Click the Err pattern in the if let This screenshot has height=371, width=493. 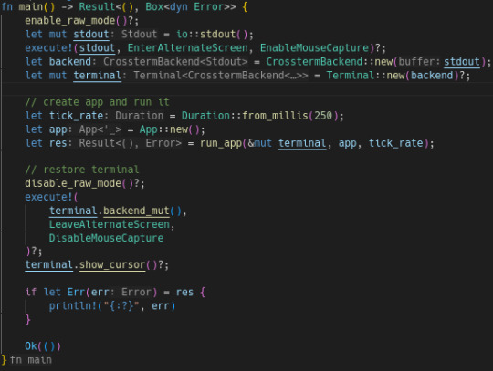[x=76, y=293]
